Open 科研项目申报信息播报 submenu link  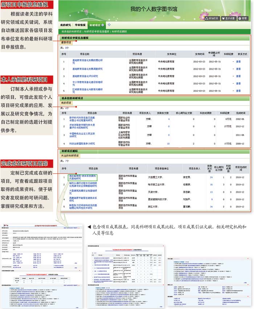pyautogui.click(x=97, y=32)
